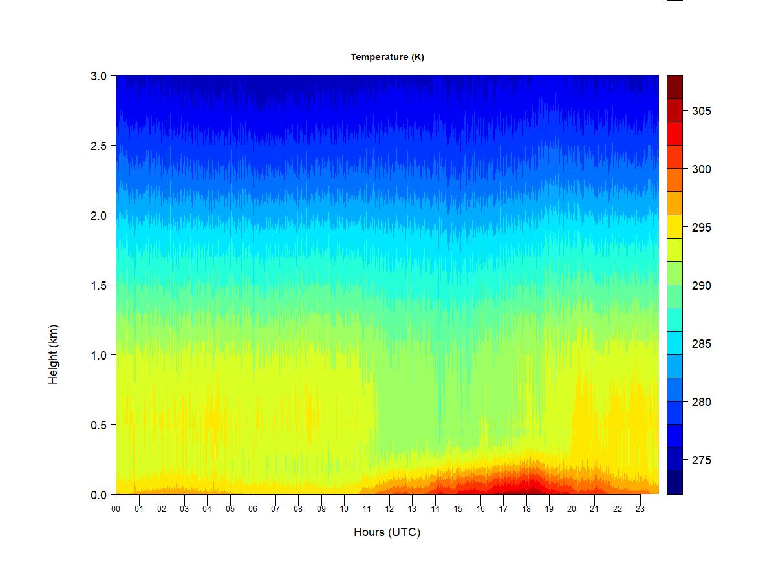This screenshot has height=582, width=776.
Task: Click hour 00 tick on the x-axis
Action: point(116,508)
